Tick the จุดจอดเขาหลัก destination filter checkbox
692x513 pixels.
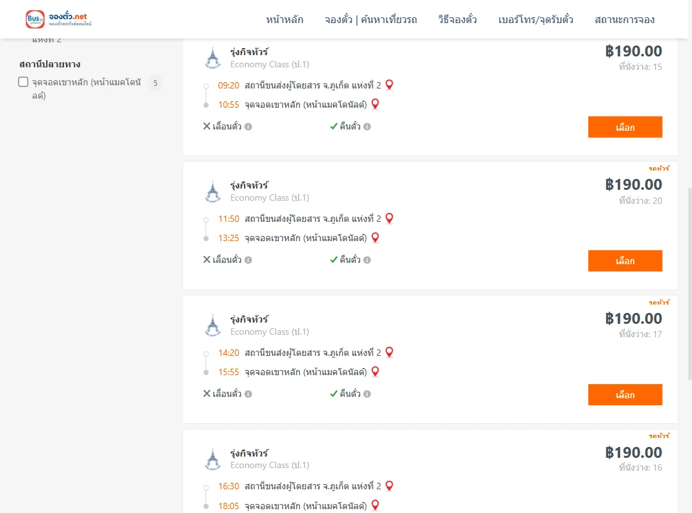[x=24, y=81]
